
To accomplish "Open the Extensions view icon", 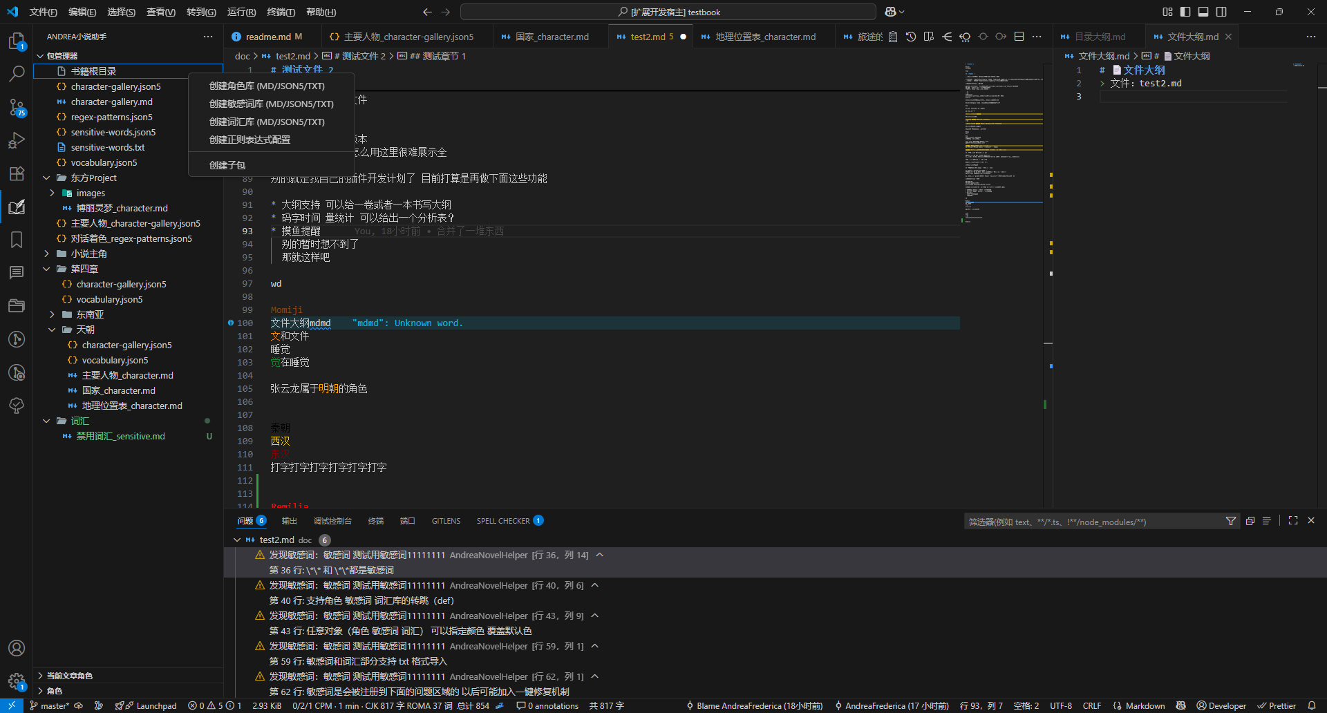I will pos(17,173).
